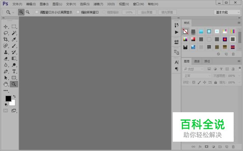Screen dimensions: 243x151
Task: Expand the layer filter type dropdown
Action: (x=193, y=69)
